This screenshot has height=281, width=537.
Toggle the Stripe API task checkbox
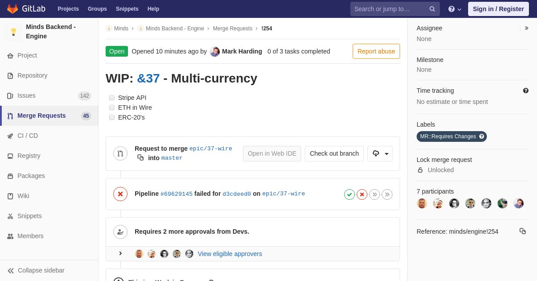(x=112, y=98)
